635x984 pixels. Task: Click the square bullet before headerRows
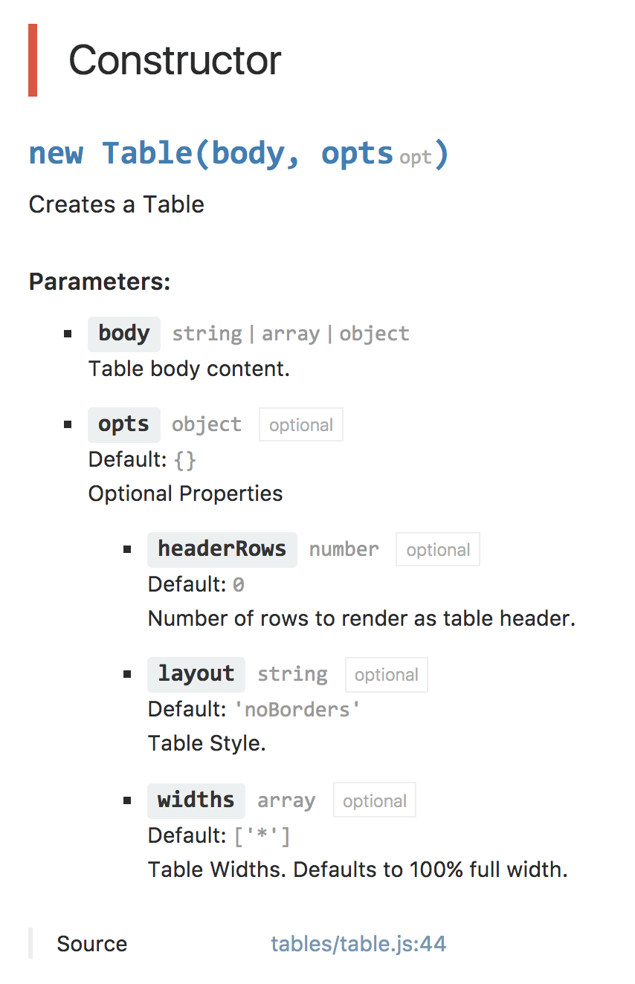point(127,550)
